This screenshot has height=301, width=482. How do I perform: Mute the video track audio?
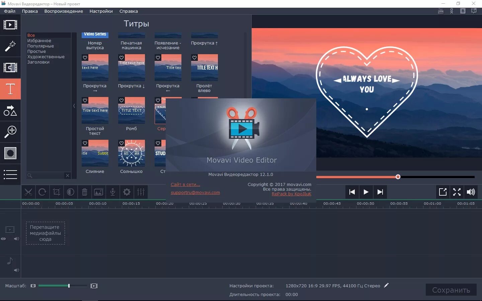click(16, 239)
